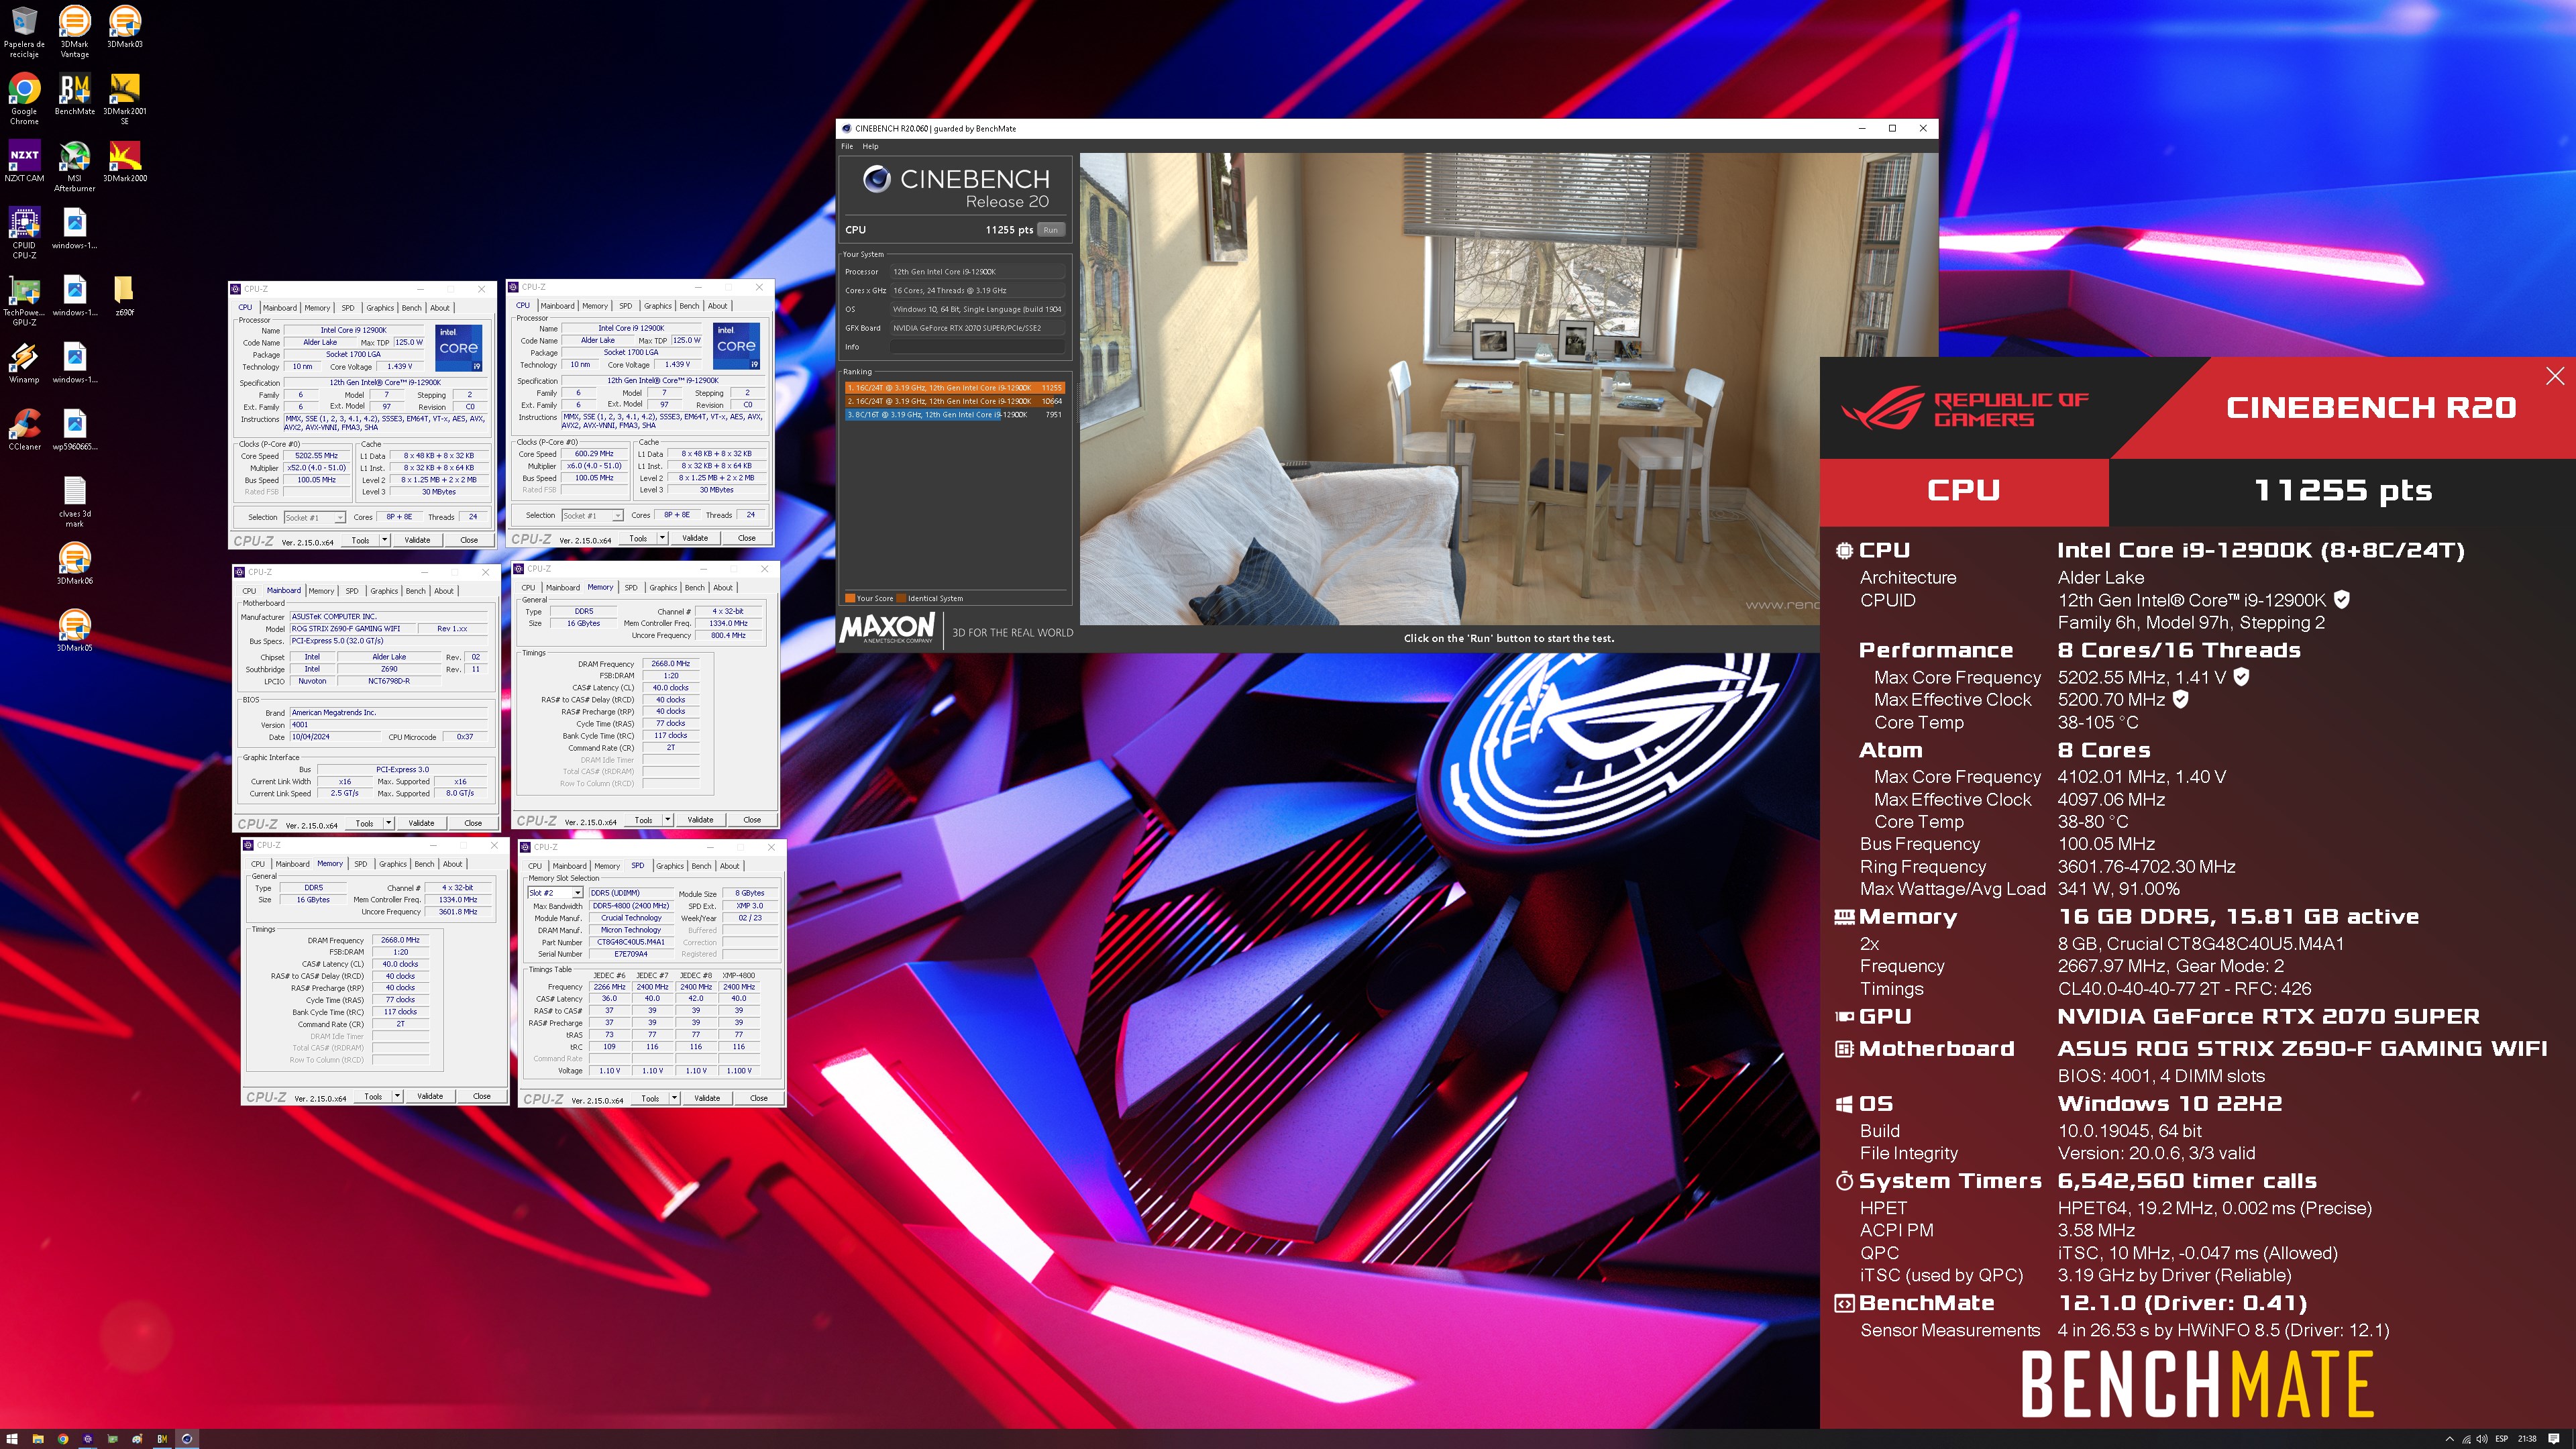Screen dimensions: 2576x1449
Task: Select the z690f folder on desktop
Action: [x=125, y=296]
